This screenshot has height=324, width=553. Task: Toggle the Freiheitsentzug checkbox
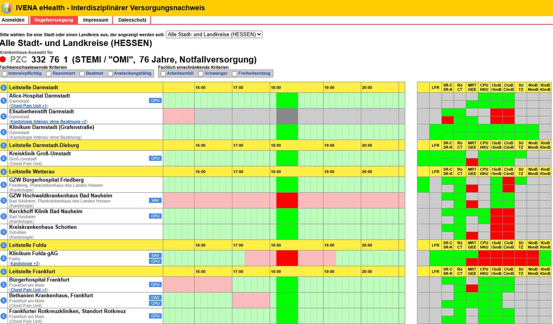click(x=234, y=74)
